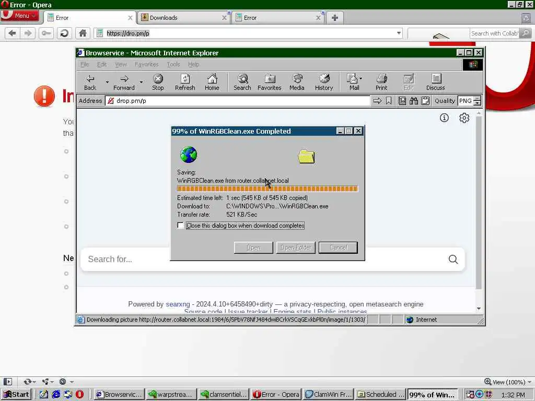This screenshot has height=401, width=535.
Task: Click the download progress bar
Action: 267,188
